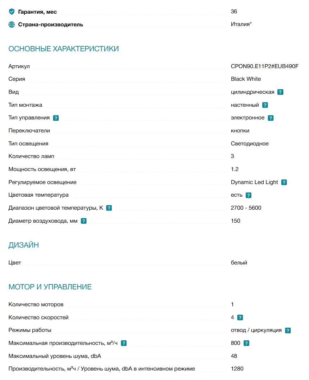Select article number CPON90.E11P2#EUB490F
Viewport: 309px width, 380px height.
(x=265, y=66)
